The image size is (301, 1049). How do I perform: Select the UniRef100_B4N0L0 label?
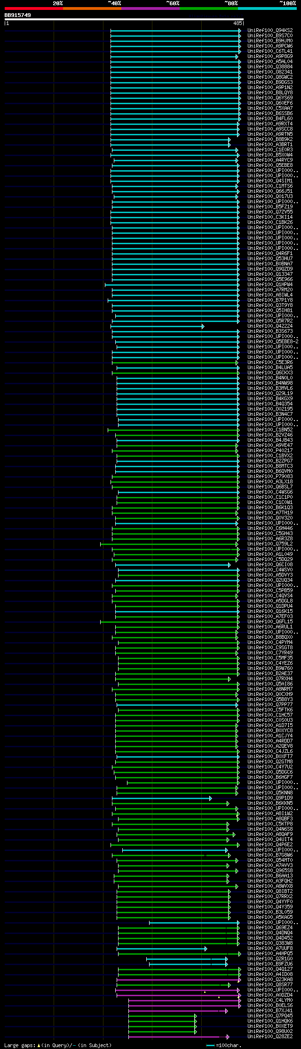pyautogui.click(x=270, y=378)
